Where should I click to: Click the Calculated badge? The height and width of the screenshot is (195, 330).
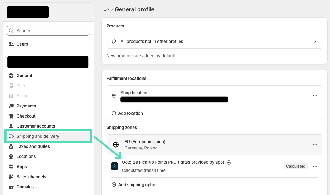(296, 166)
